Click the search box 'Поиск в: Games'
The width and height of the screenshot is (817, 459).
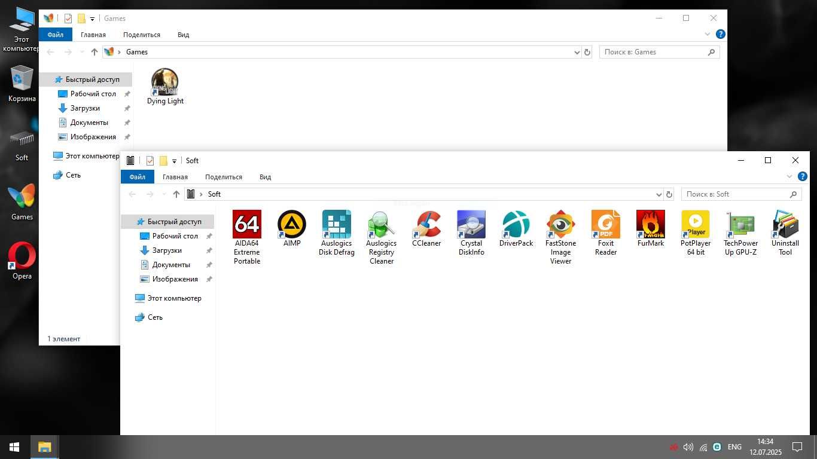tap(659, 52)
